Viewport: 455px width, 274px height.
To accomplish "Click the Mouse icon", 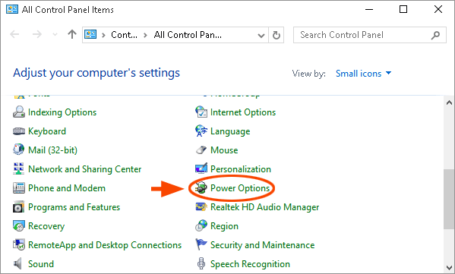I will tap(201, 150).
